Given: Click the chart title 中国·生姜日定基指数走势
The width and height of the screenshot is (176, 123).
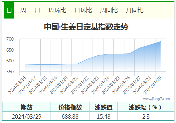Looking at the screenshot, I should (x=86, y=27).
